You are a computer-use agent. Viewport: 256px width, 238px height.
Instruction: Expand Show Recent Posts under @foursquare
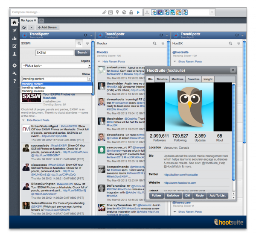click(190, 212)
